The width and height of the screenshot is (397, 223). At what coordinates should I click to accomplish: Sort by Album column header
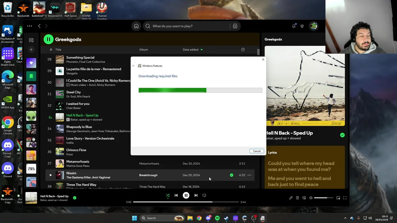pos(144,50)
